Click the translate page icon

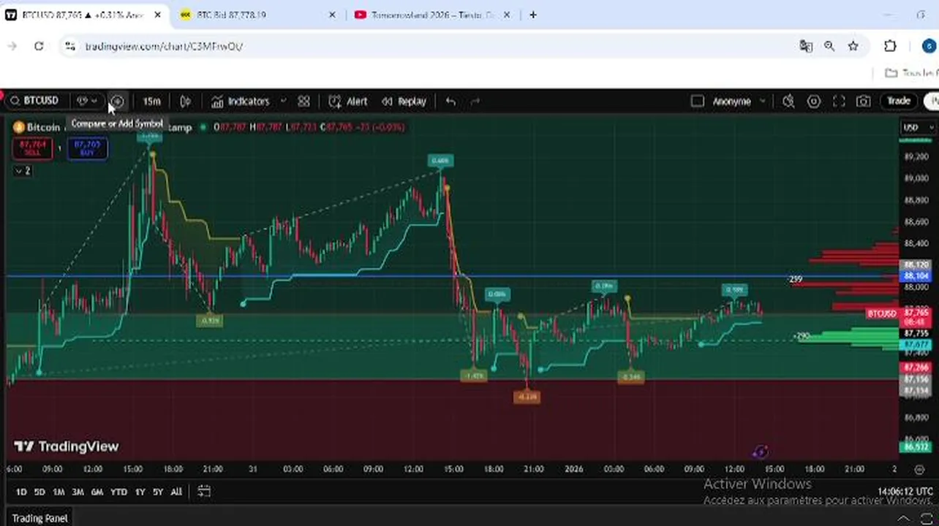click(806, 46)
